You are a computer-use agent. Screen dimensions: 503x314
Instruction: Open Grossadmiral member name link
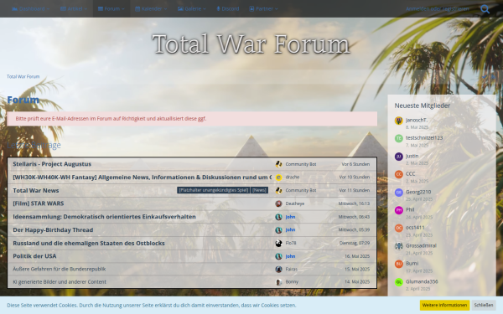pos(421,245)
